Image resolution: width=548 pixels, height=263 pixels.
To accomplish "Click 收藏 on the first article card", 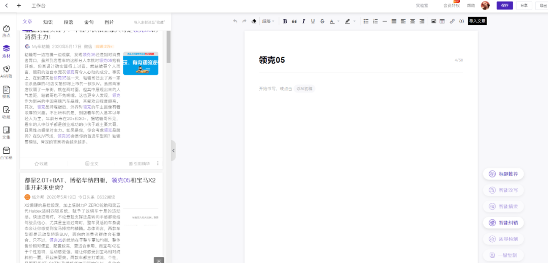I will [41, 163].
